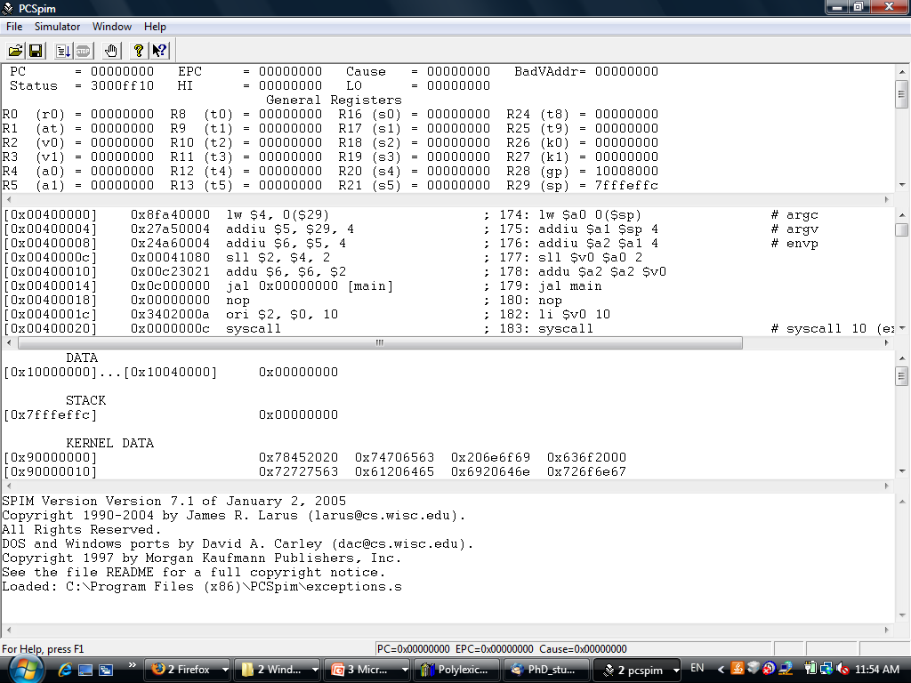The height and width of the screenshot is (683, 911).
Task: Run the program with the Go icon
Action: [x=63, y=51]
